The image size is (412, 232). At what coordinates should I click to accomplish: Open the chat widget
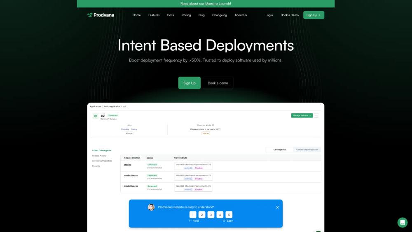click(402, 222)
